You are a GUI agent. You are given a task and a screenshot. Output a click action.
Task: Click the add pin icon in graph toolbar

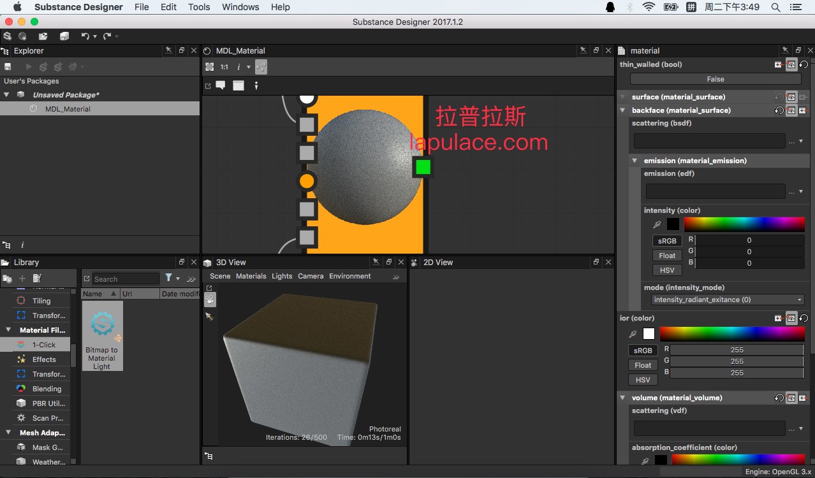[x=256, y=85]
